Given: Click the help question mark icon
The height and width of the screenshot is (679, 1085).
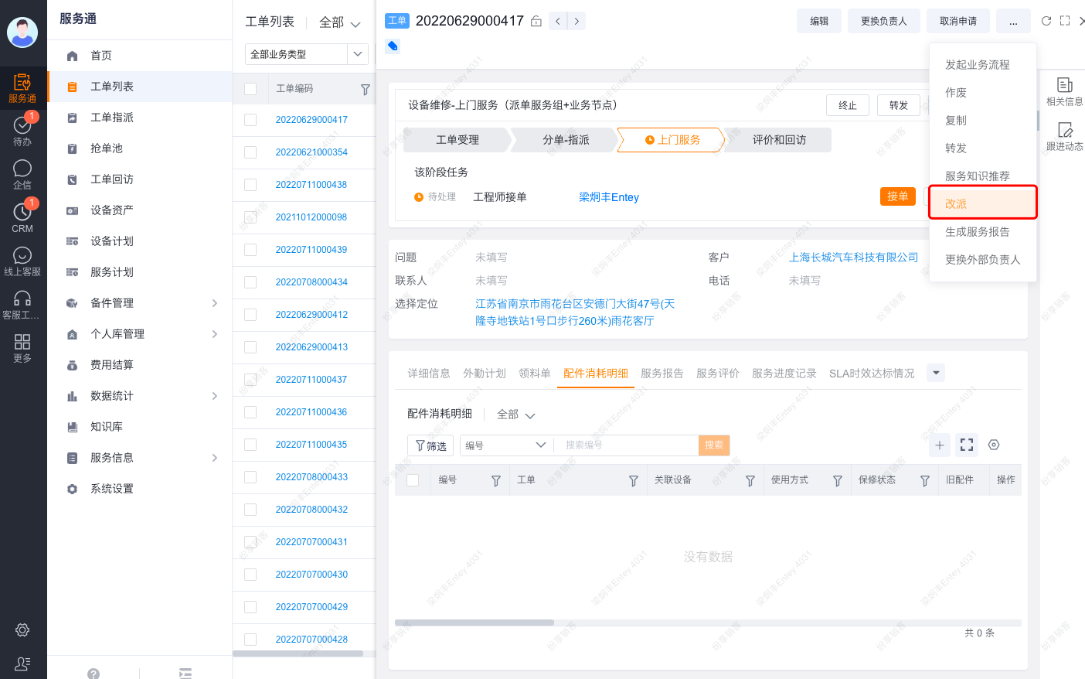Looking at the screenshot, I should (94, 673).
